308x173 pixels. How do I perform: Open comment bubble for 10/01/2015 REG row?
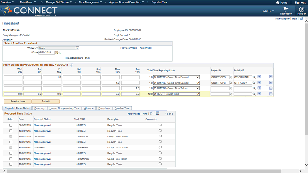pos(160,130)
